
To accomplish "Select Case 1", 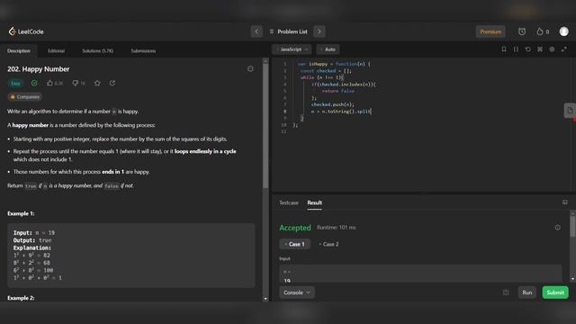I will [x=294, y=244].
